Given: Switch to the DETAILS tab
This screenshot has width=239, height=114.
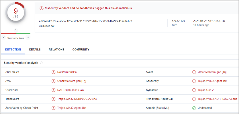Looking at the screenshot, I should point(35,50).
